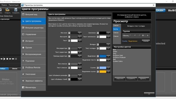Viewport: 176px width, 99px height.
Task: Select the ProShow Producer color scheme
Action: (119, 57)
